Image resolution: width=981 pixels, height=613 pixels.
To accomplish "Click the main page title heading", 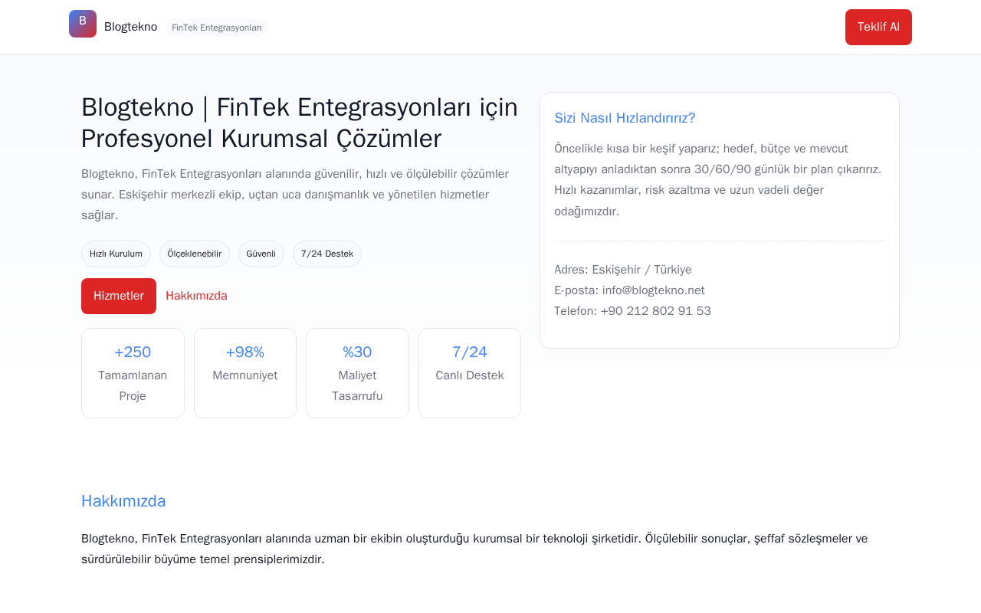I will (x=300, y=123).
